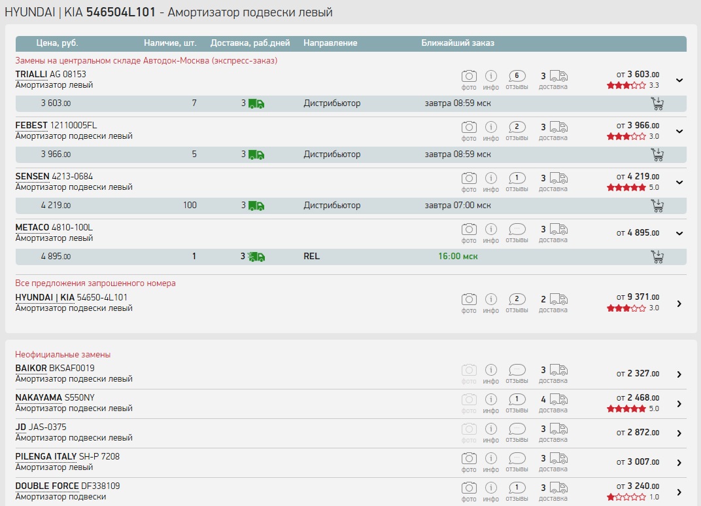
Task: Open the BAIKOR brand link
Action: click(31, 368)
